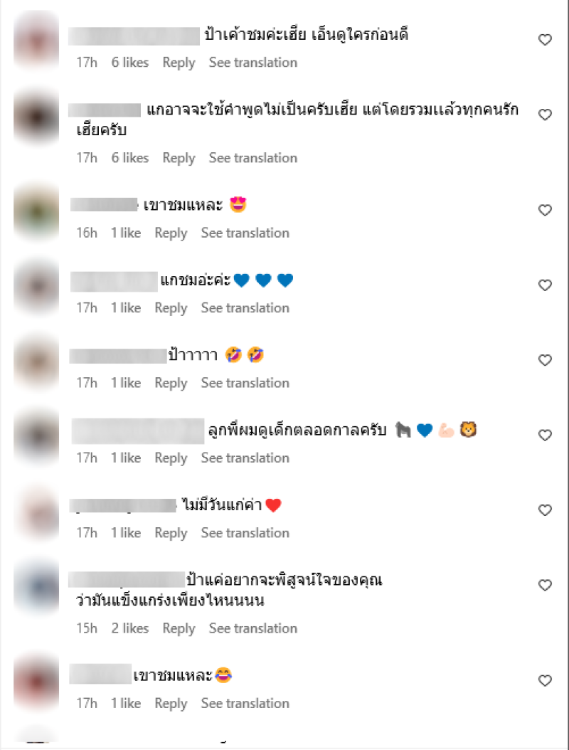Image resolution: width=569 pixels, height=750 pixels.
Task: Reply to the 15h comment with 2 likes
Action: pos(179,628)
